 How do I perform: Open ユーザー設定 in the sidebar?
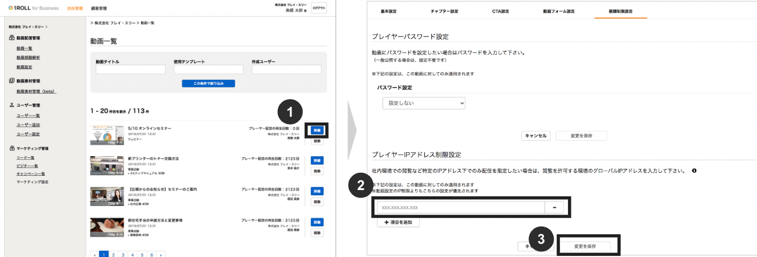coord(28,134)
